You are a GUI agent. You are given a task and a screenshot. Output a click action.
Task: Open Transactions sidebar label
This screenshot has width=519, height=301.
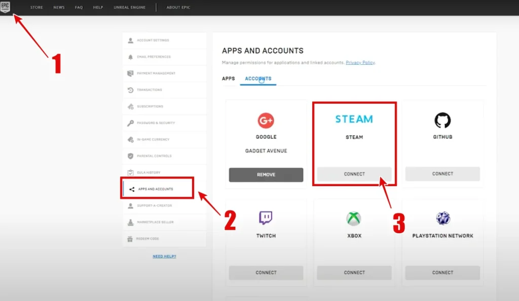click(150, 90)
